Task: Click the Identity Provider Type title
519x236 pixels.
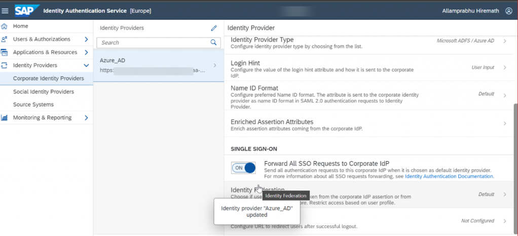Action: coord(262,40)
